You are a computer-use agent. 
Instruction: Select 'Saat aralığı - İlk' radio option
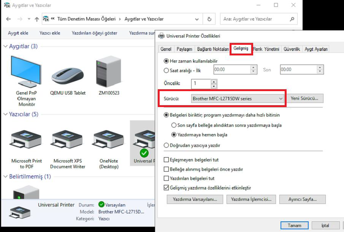coord(166,70)
